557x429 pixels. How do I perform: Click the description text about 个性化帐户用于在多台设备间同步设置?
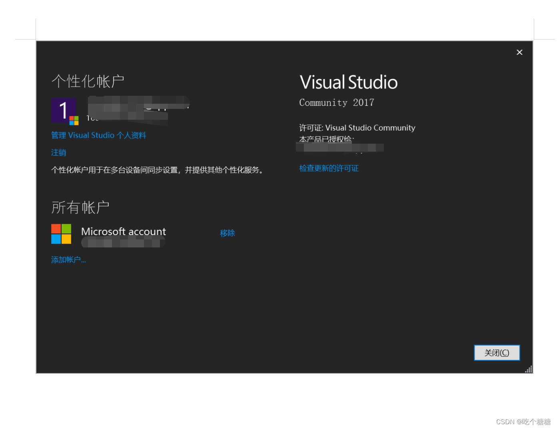point(157,170)
